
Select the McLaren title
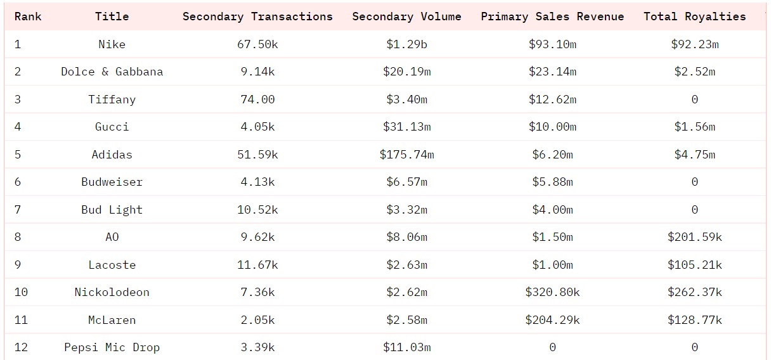click(112, 320)
